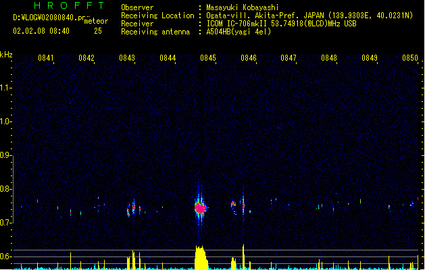Click the 0.8 kHz axis label
Screen dimensions: 425x270
[x=5, y=189]
